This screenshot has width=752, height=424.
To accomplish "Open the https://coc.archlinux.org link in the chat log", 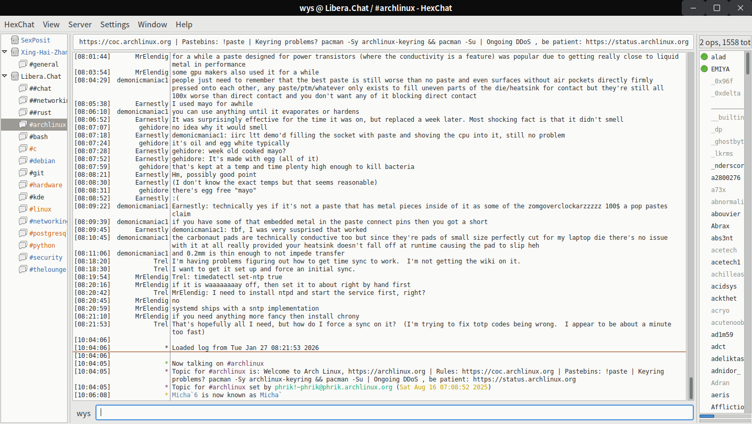I will coord(508,372).
